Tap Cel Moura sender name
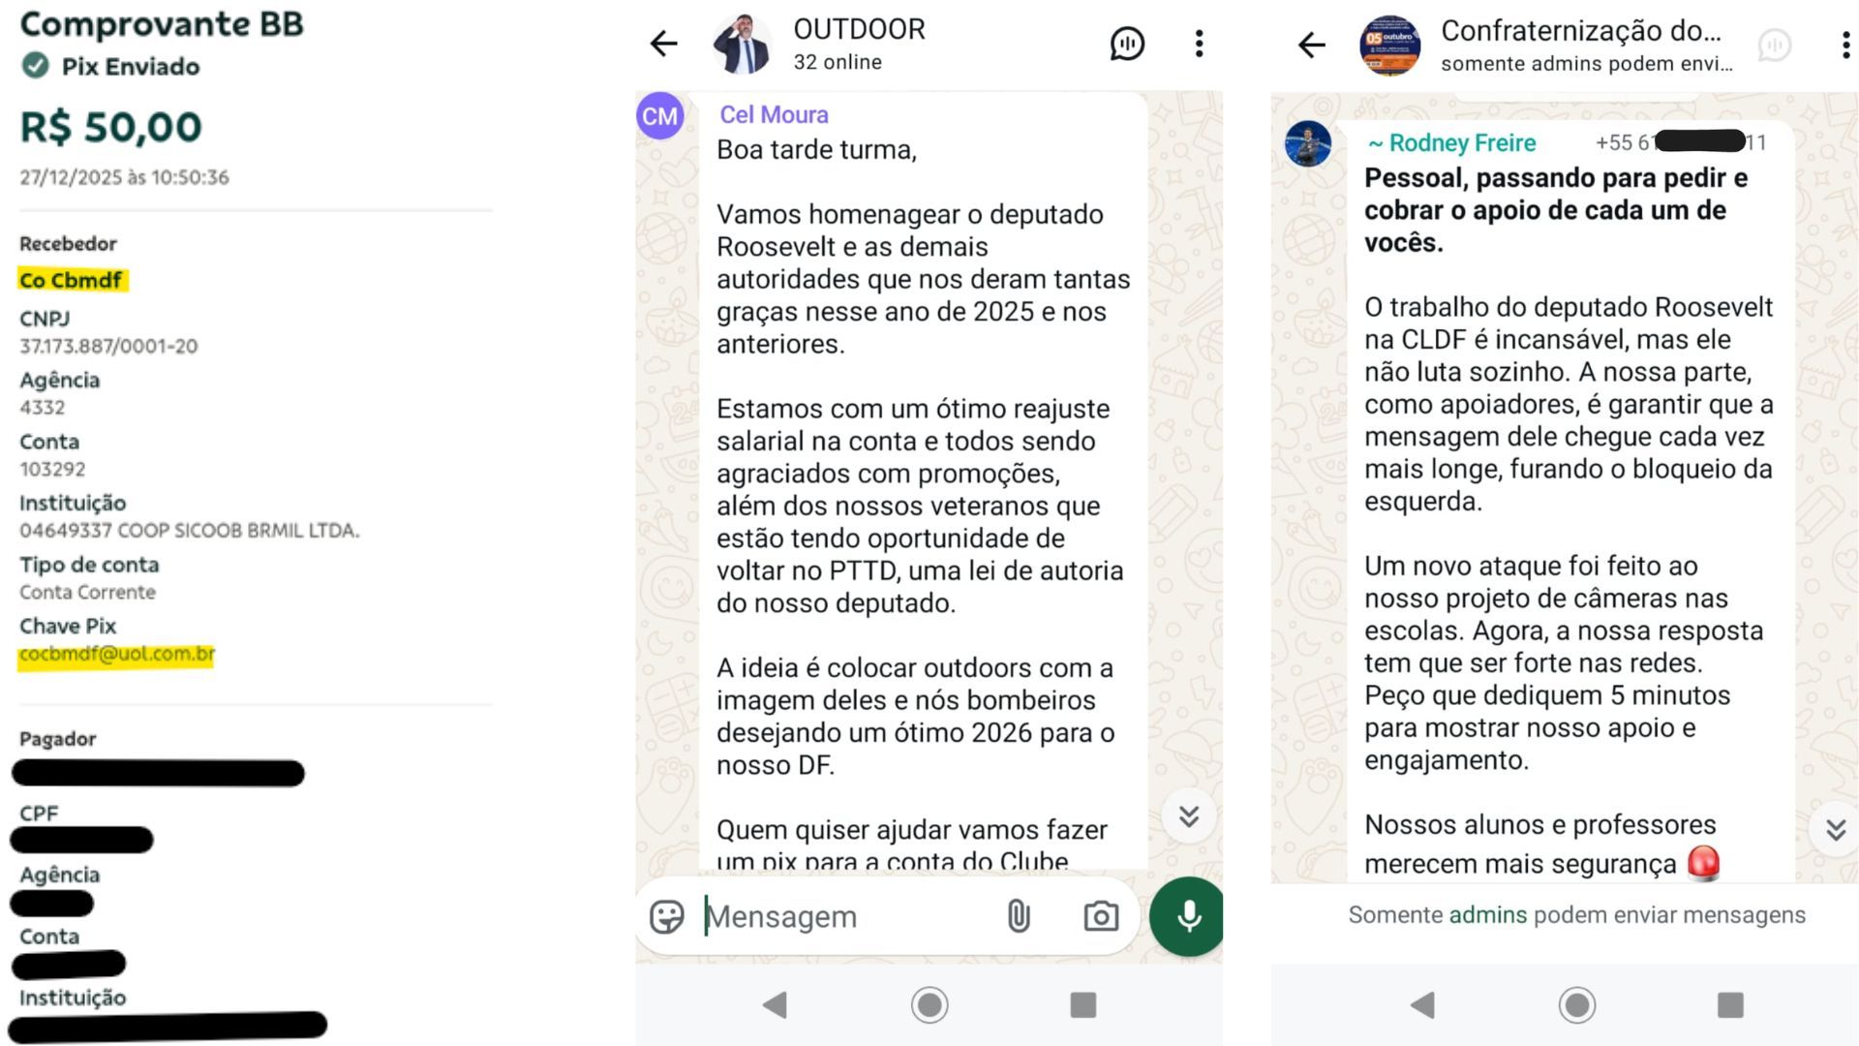 coord(774,115)
